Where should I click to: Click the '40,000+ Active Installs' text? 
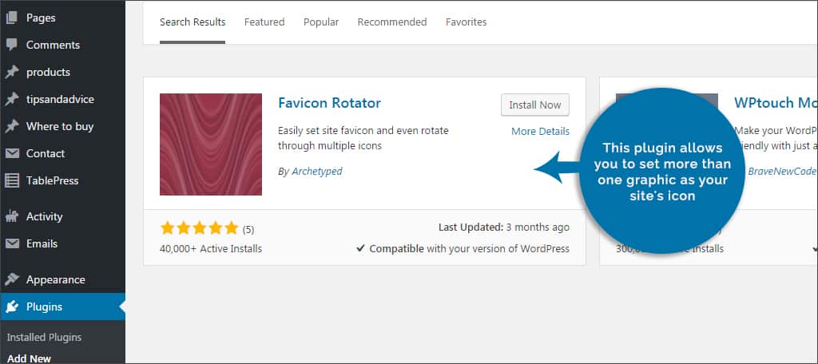coord(211,249)
